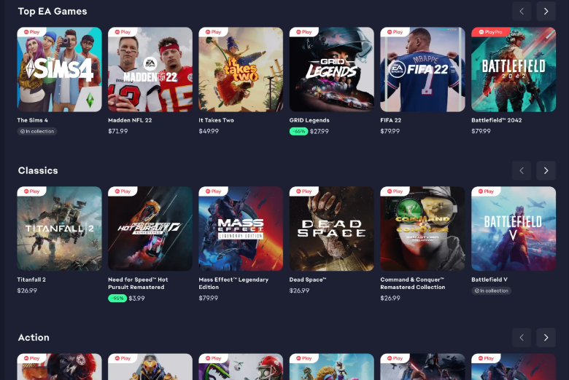This screenshot has height=380, width=569.
Task: Click In collection badge under Battlefield V
Action: click(x=491, y=291)
